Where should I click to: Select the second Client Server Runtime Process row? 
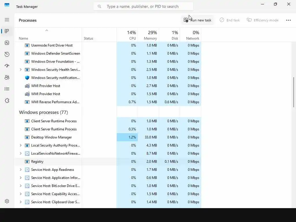pos(108,129)
